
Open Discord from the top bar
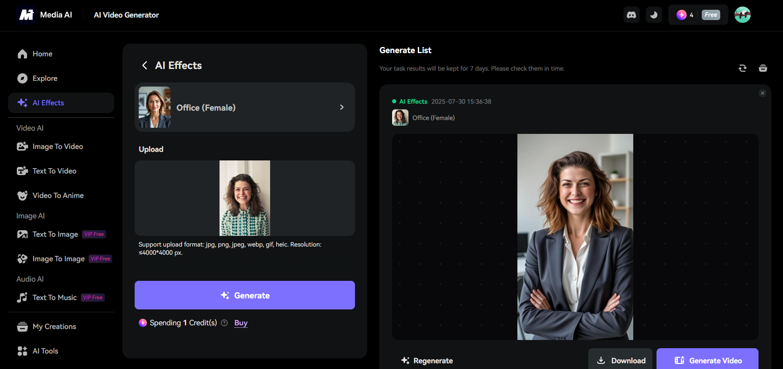[x=631, y=15]
